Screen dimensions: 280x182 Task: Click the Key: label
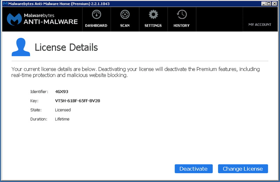[34, 101]
